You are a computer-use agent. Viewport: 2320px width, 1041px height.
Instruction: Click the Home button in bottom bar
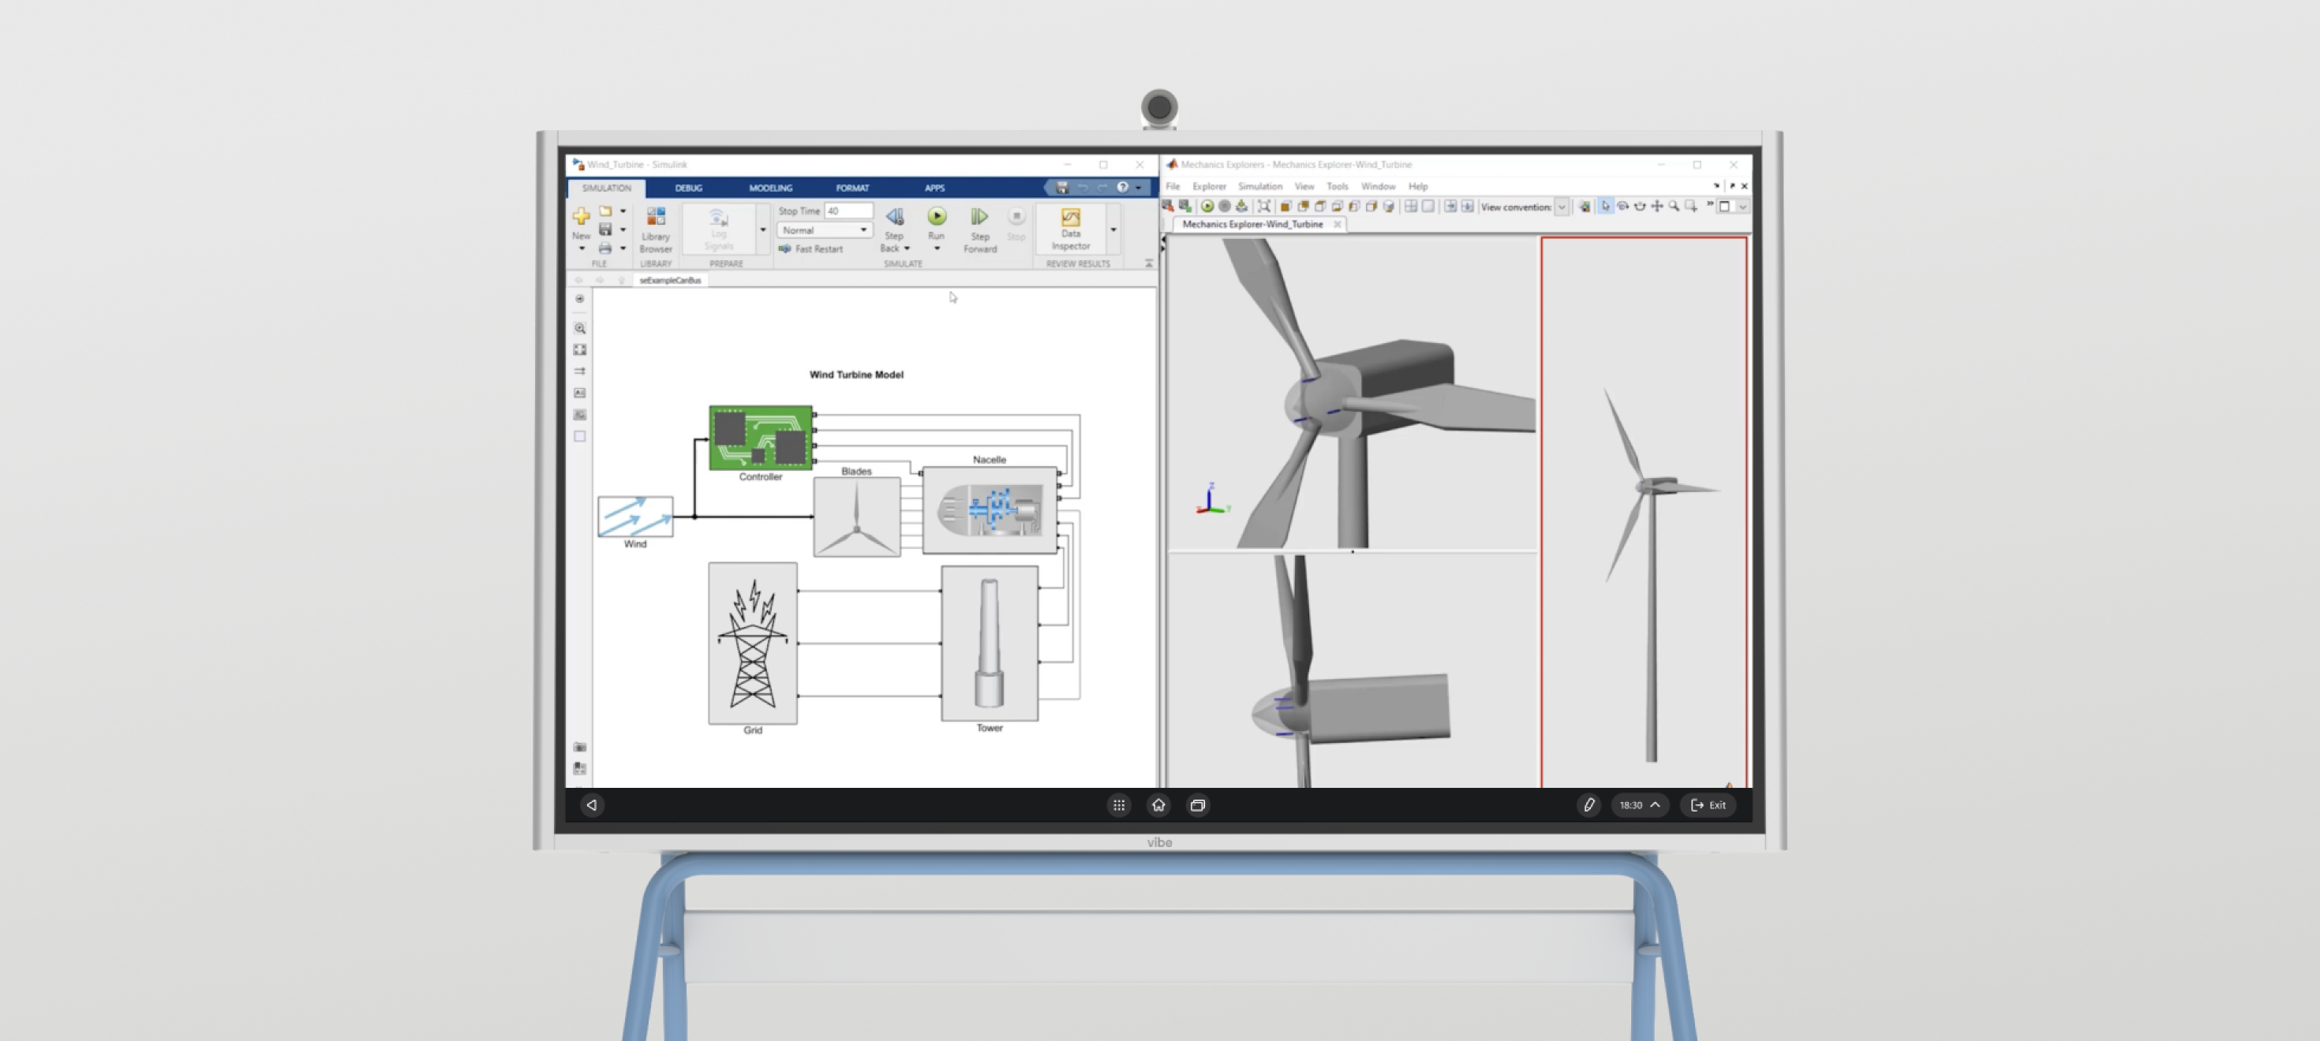click(x=1158, y=805)
